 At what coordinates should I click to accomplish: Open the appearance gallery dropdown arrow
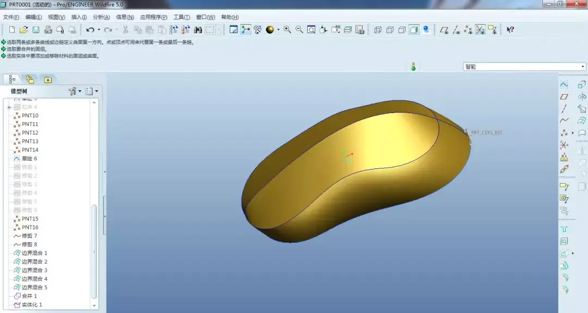coord(278,29)
